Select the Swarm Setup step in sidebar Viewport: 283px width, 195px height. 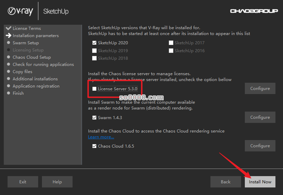point(25,43)
